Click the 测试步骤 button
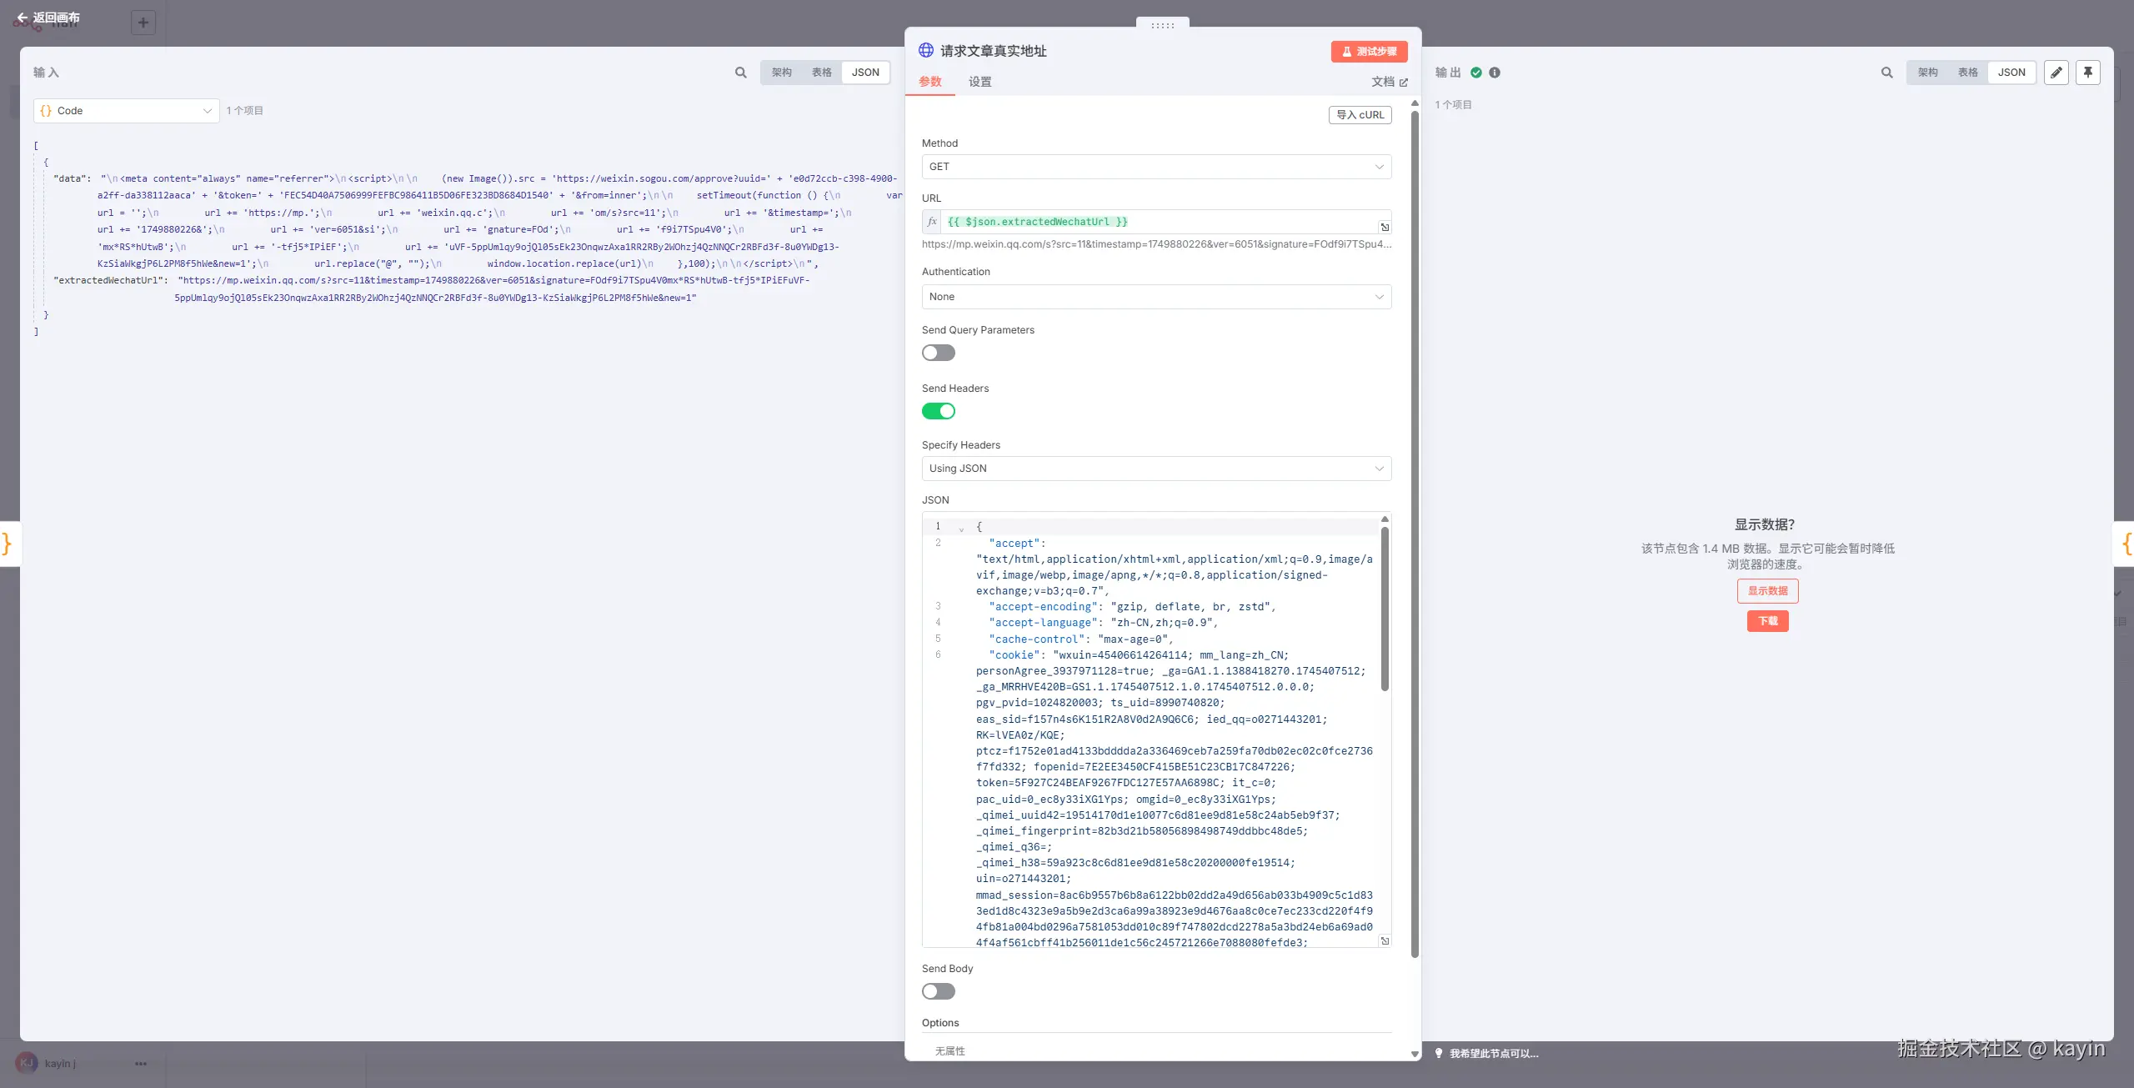2134x1088 pixels. [1369, 52]
